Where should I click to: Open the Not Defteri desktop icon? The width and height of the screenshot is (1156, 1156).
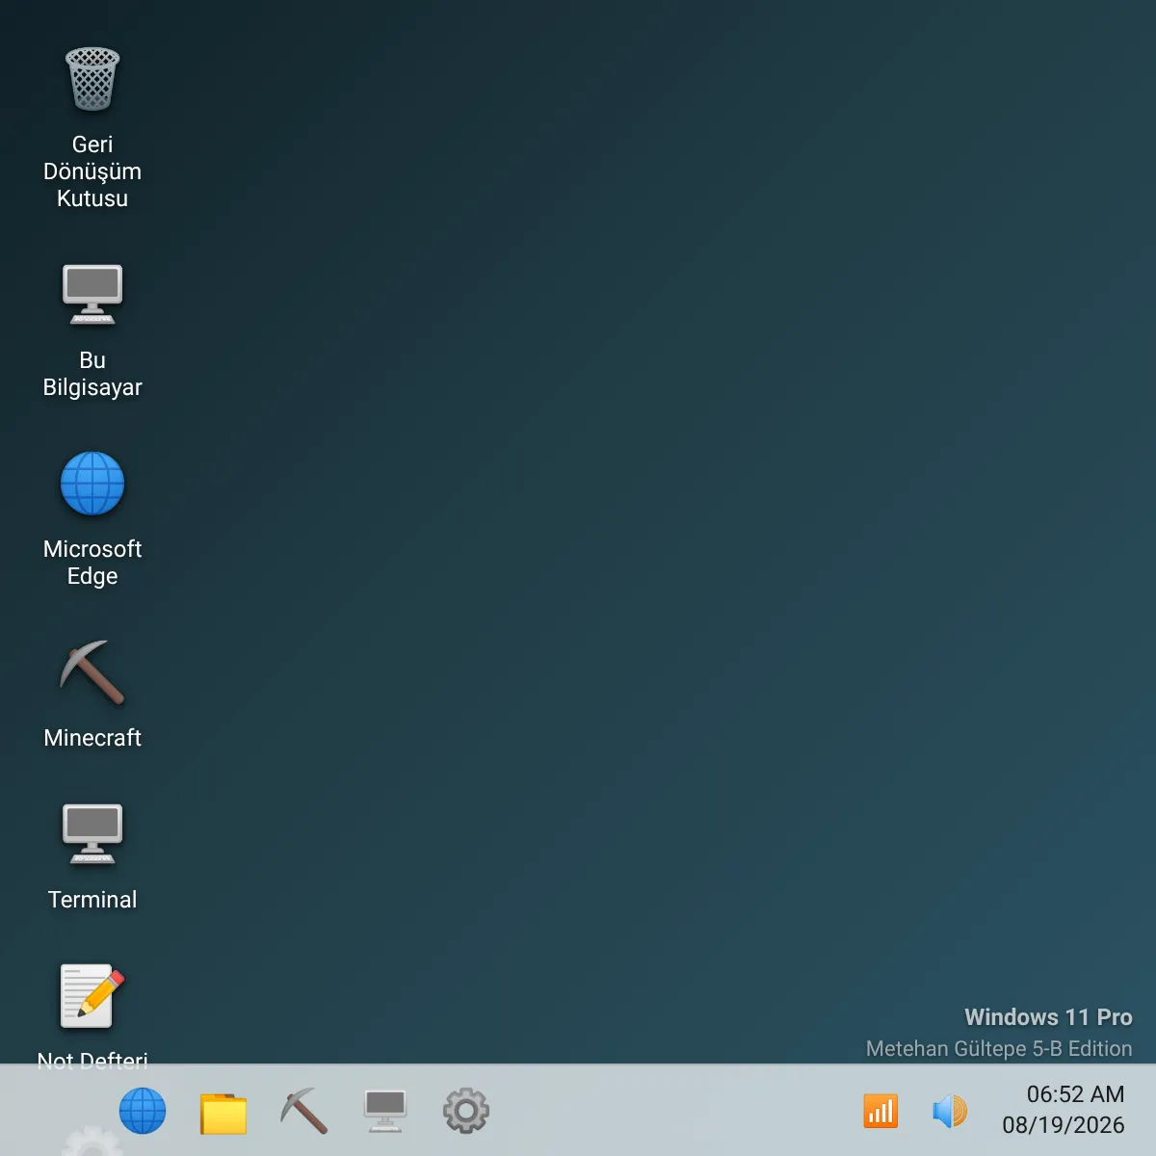pos(92,996)
